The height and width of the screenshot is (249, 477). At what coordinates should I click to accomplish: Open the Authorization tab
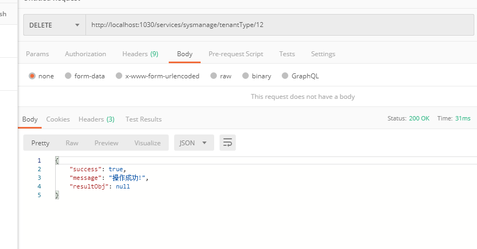point(85,54)
